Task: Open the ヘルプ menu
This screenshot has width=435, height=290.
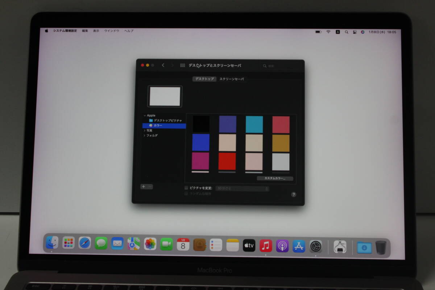Action: click(x=129, y=31)
